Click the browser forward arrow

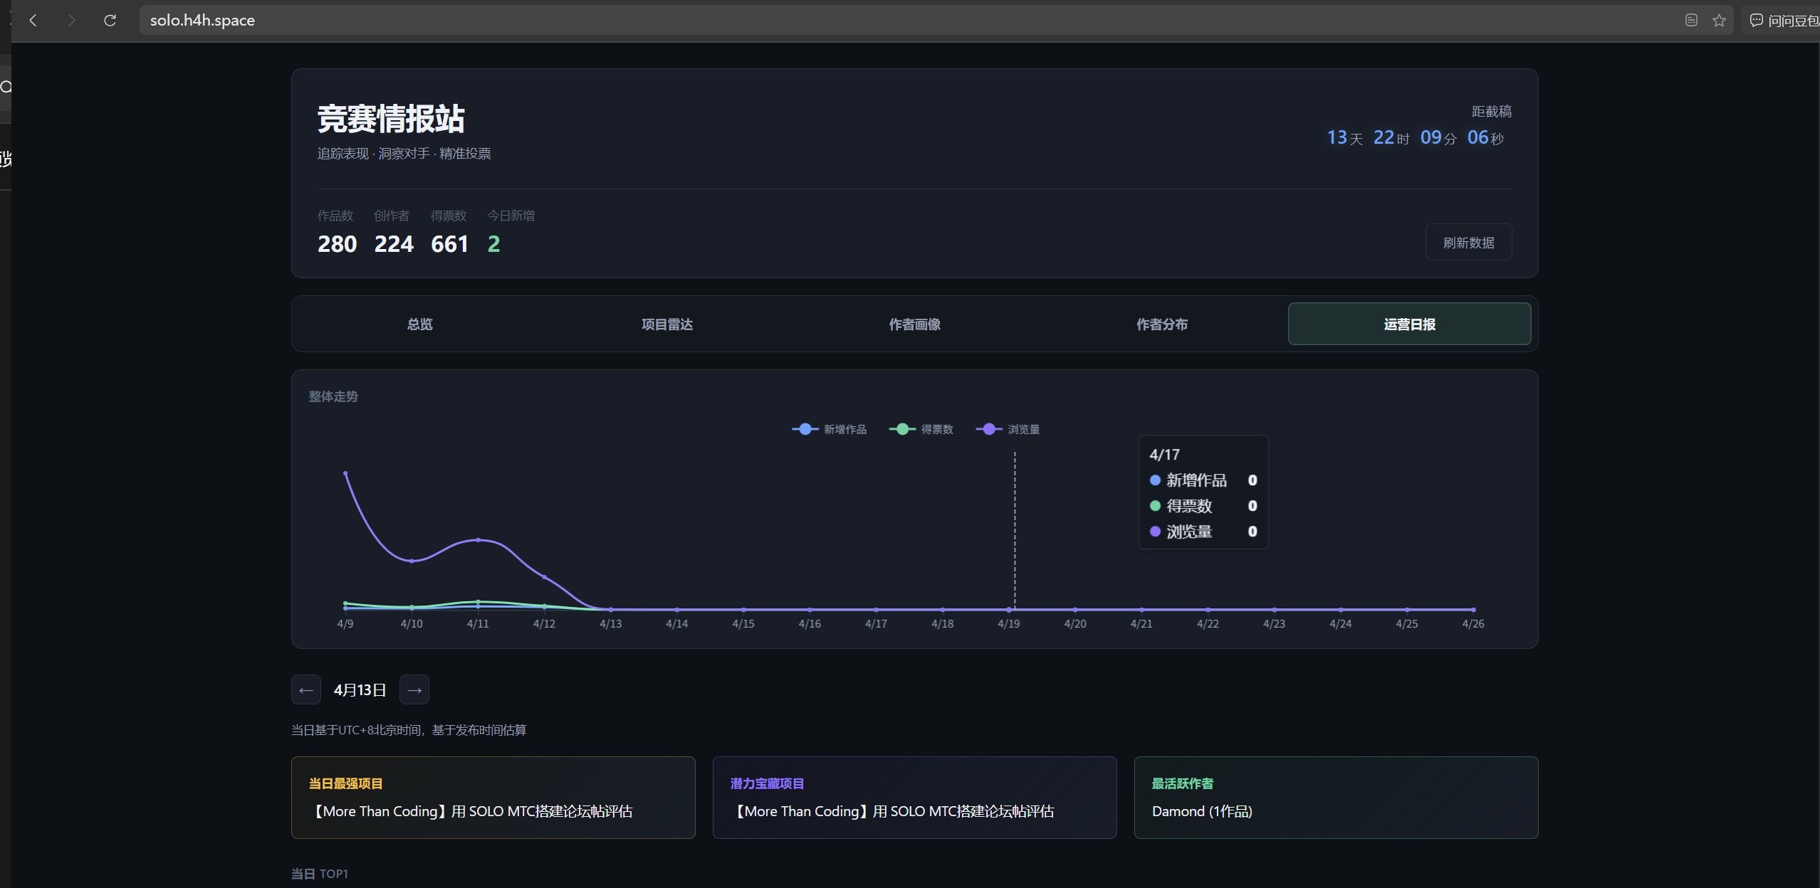[x=71, y=21]
